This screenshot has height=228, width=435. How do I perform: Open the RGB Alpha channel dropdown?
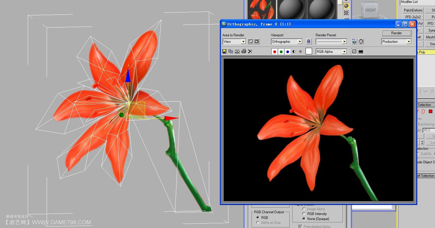click(331, 52)
